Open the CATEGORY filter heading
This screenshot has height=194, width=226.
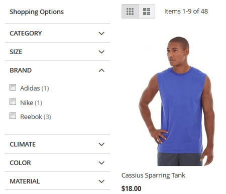tap(26, 33)
